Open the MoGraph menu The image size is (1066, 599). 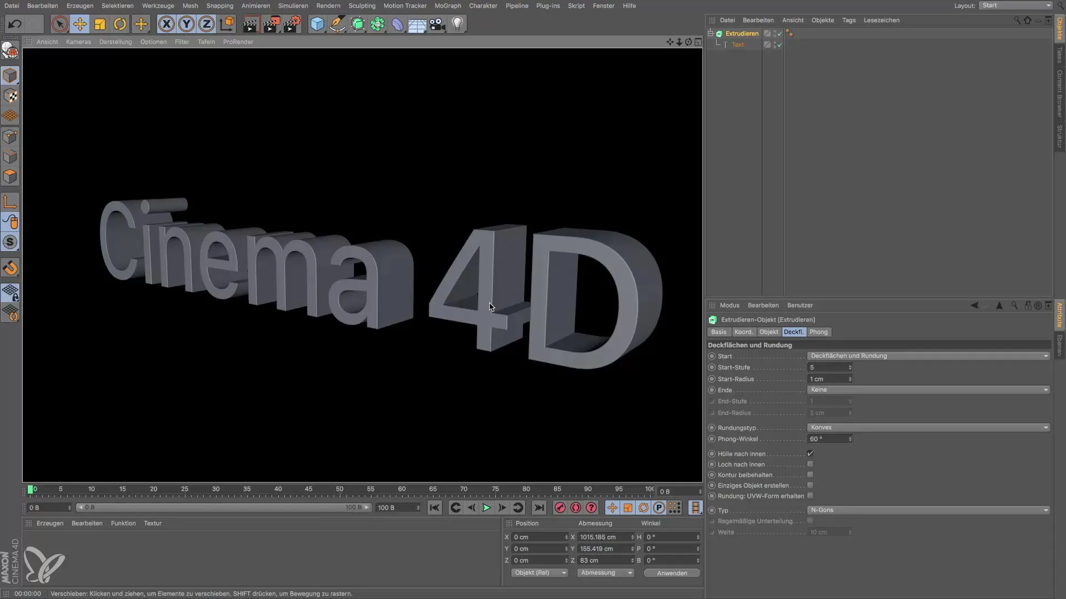point(447,6)
